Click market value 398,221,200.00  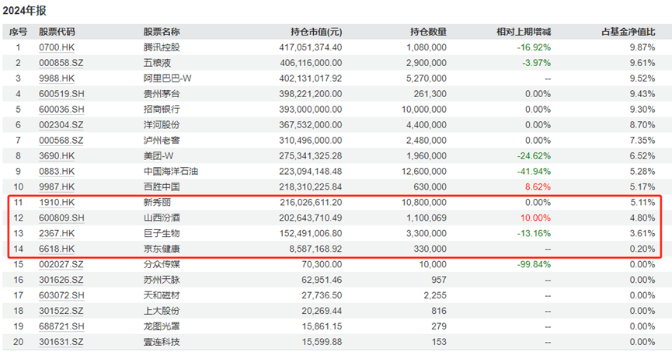(x=311, y=94)
